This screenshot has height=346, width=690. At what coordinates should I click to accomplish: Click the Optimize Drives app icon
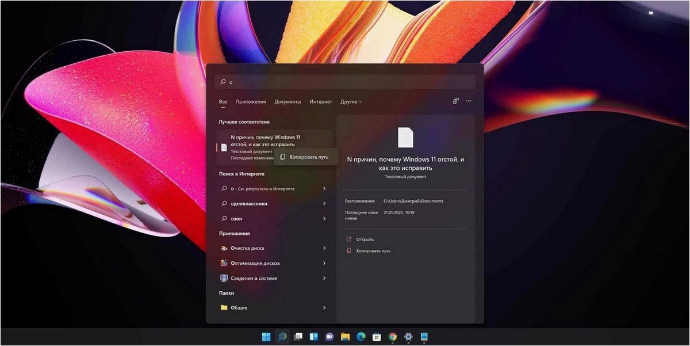point(224,263)
